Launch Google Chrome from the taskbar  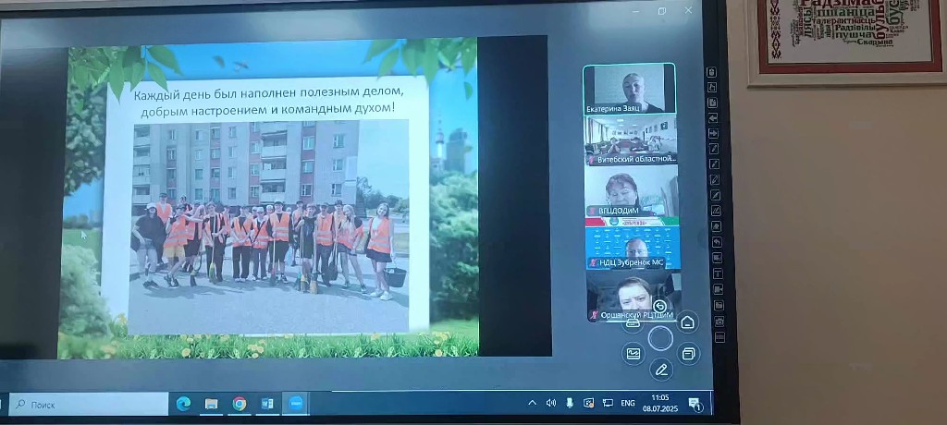pos(240,404)
